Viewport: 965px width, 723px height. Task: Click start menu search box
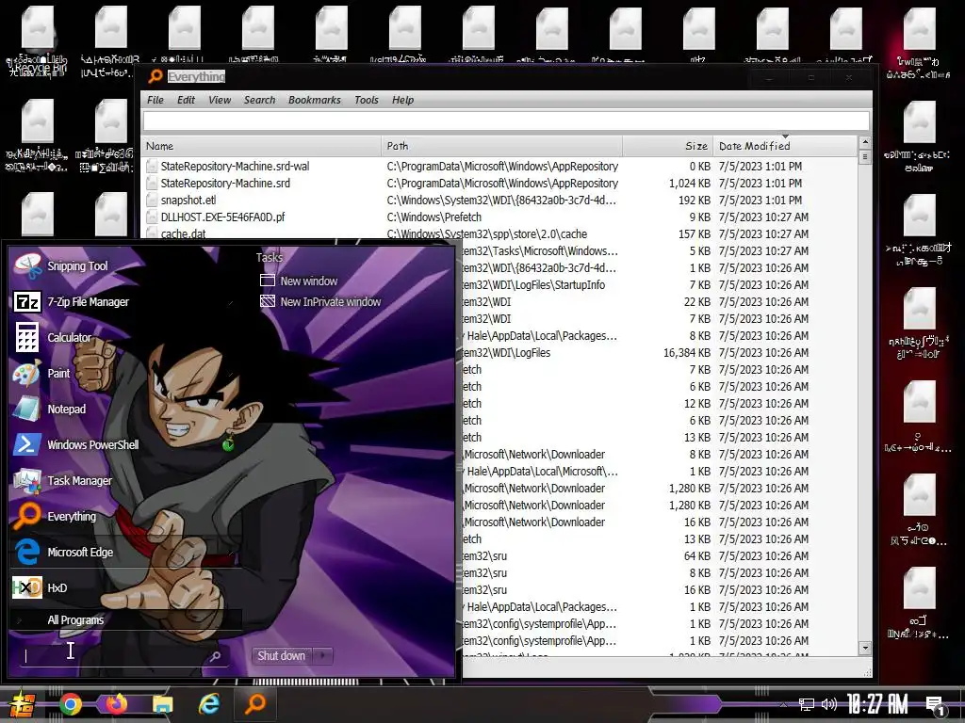coord(114,656)
